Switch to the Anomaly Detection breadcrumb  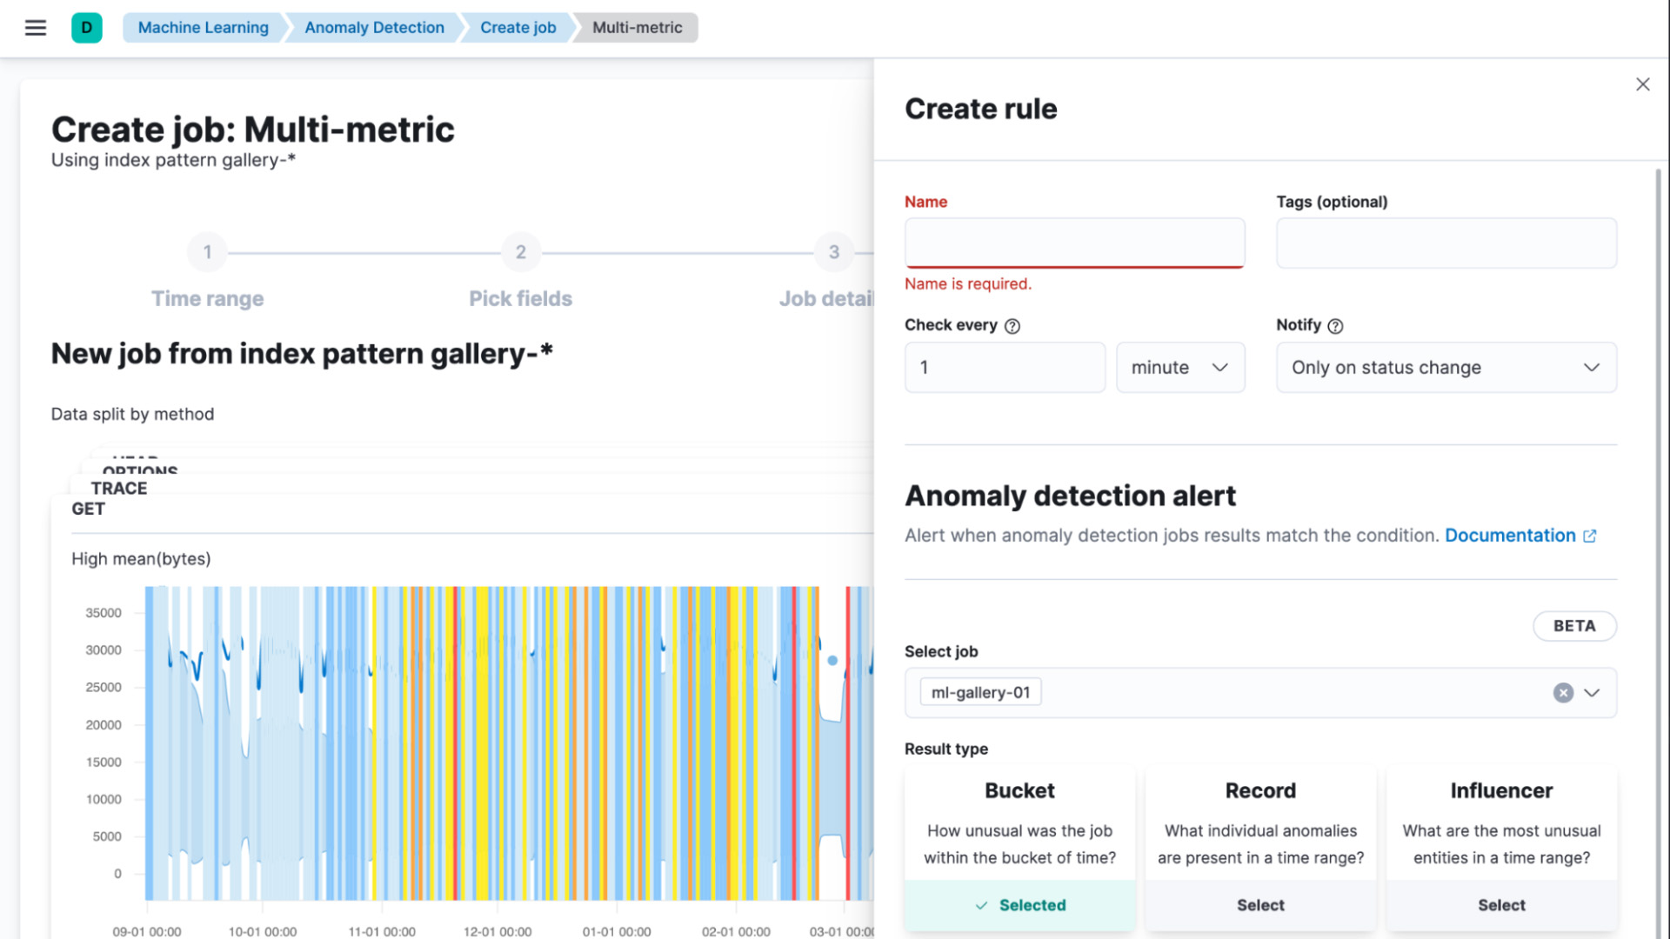tap(373, 27)
